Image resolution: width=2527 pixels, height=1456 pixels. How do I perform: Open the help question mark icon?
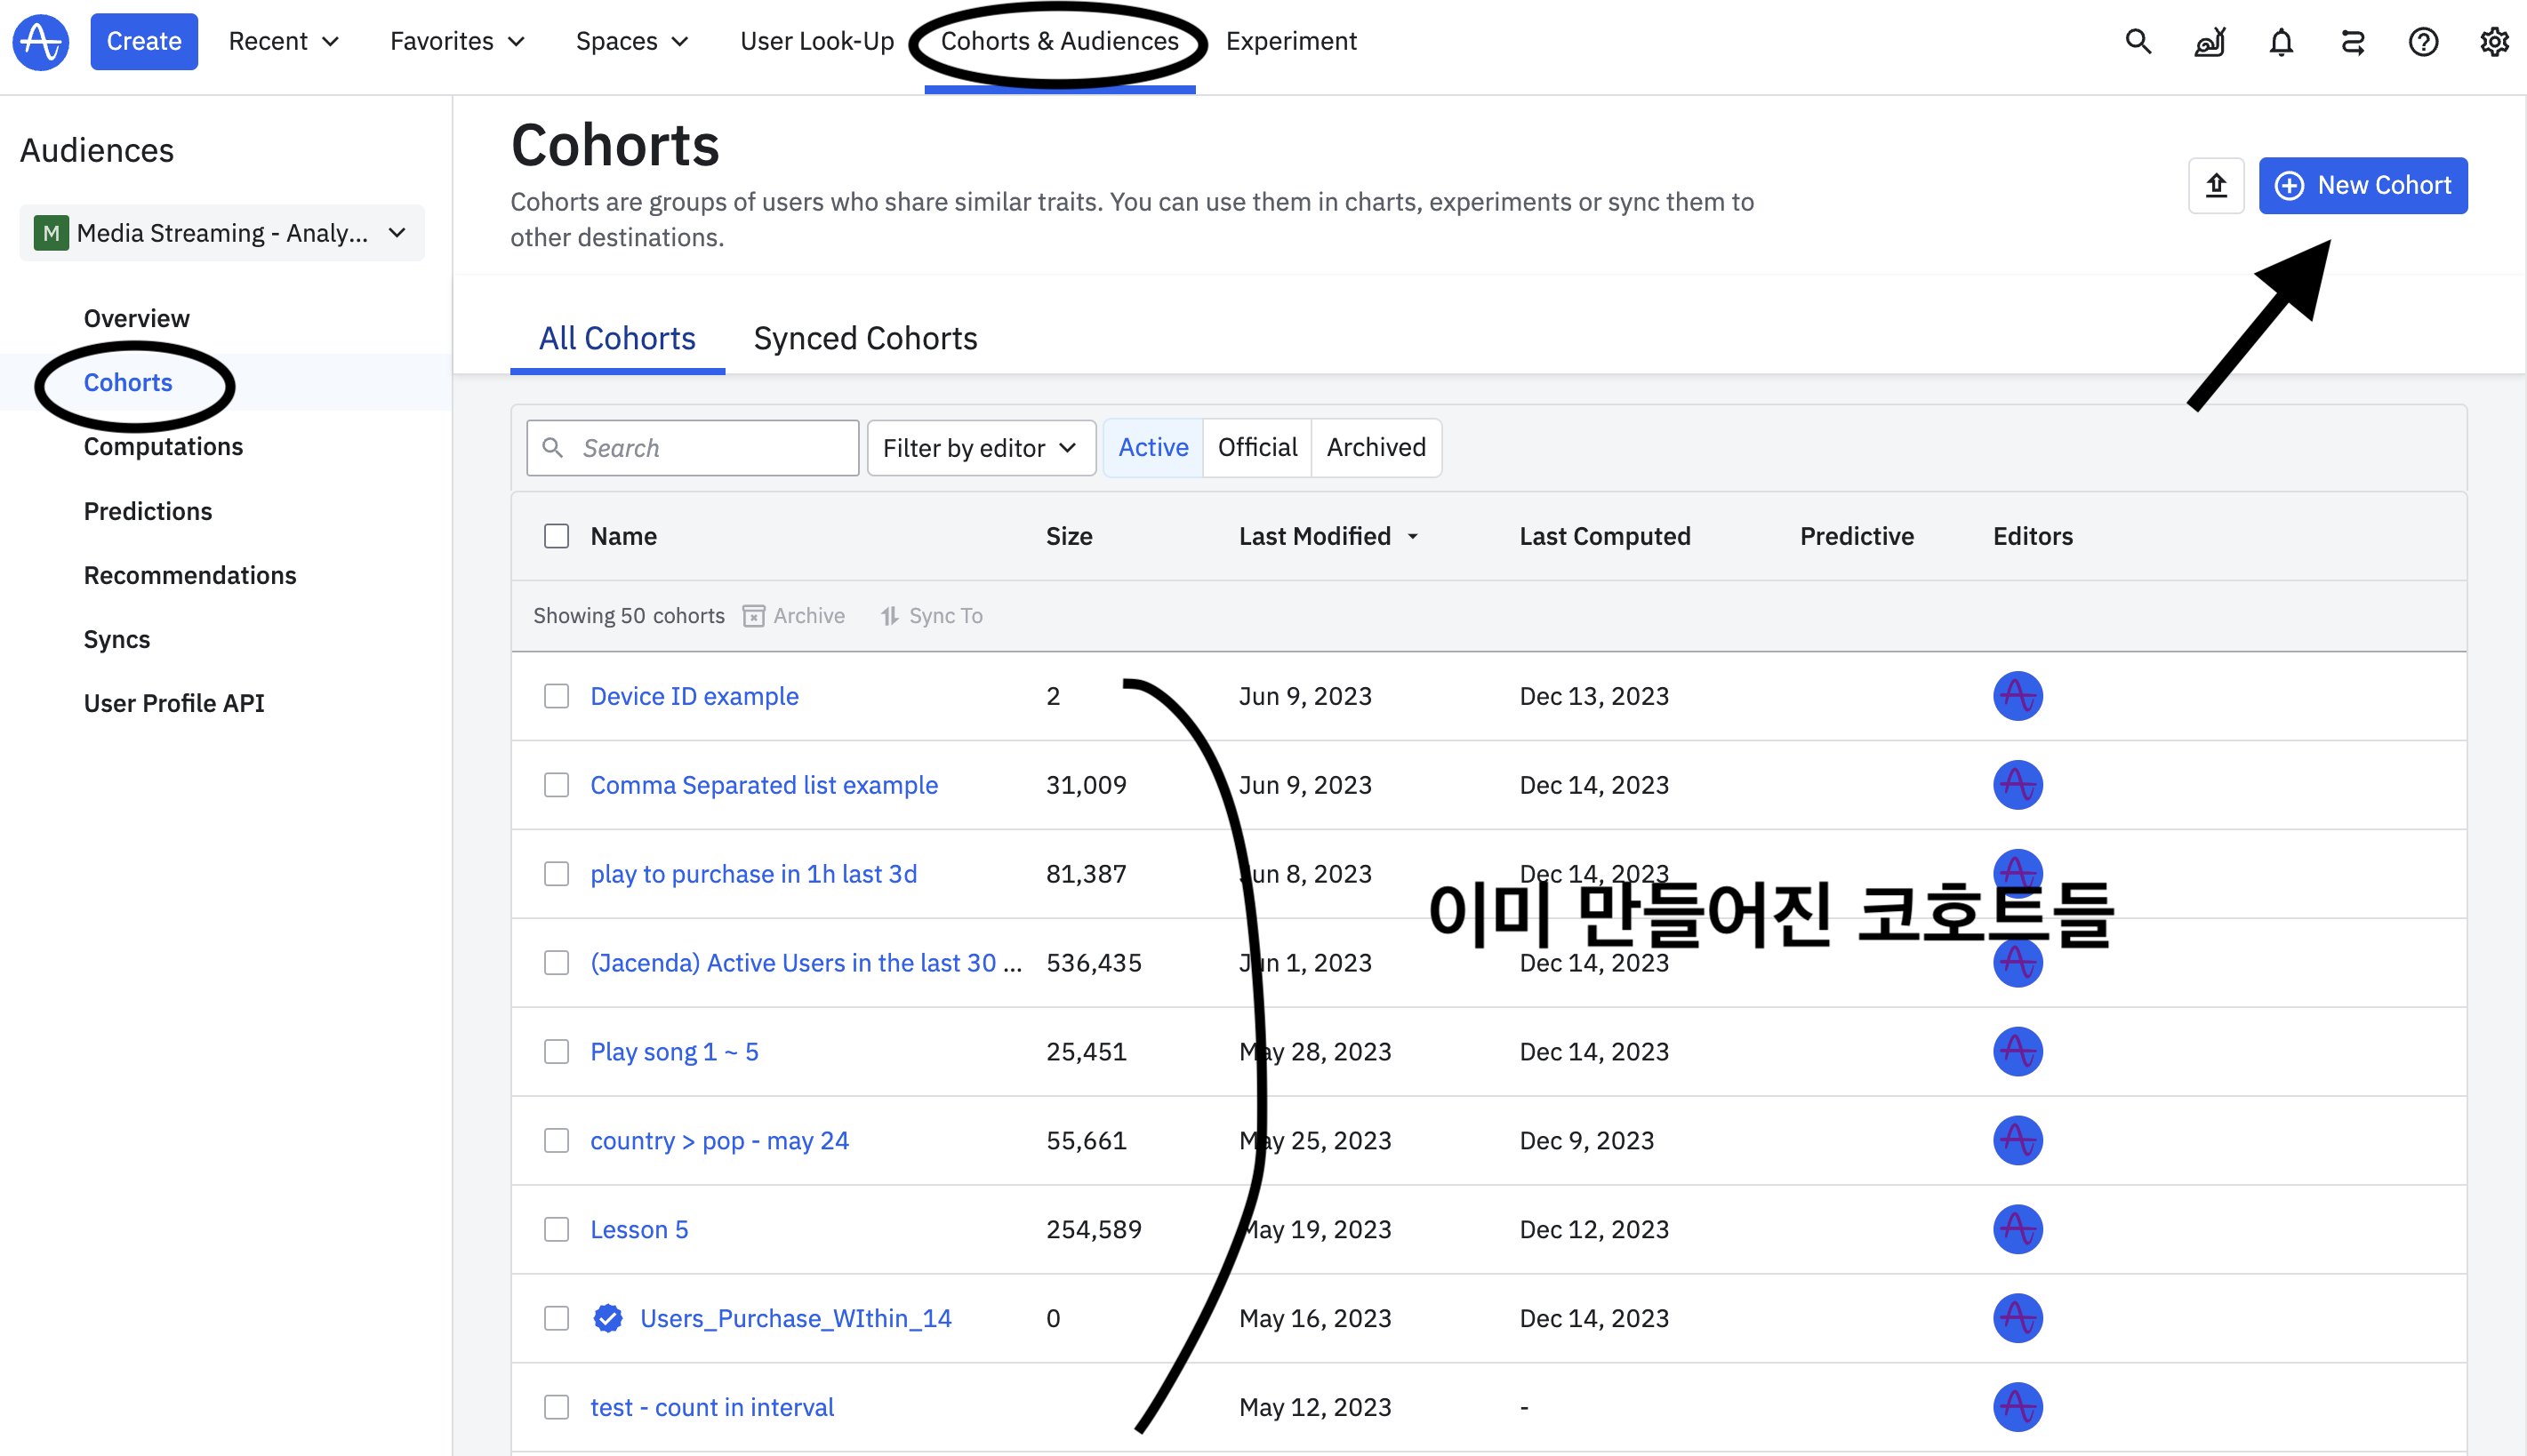[x=2422, y=42]
